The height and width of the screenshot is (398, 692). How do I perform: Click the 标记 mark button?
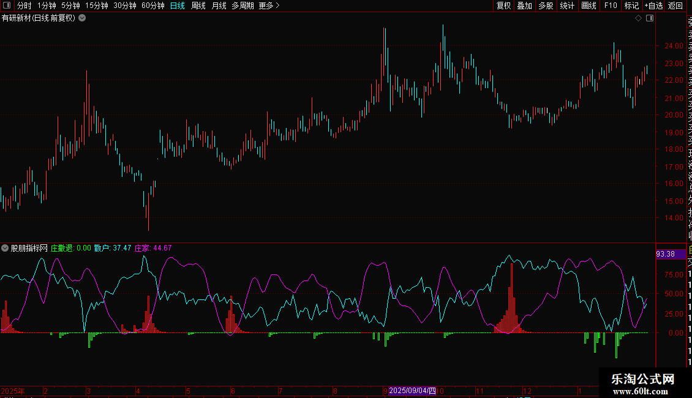tap(631, 6)
